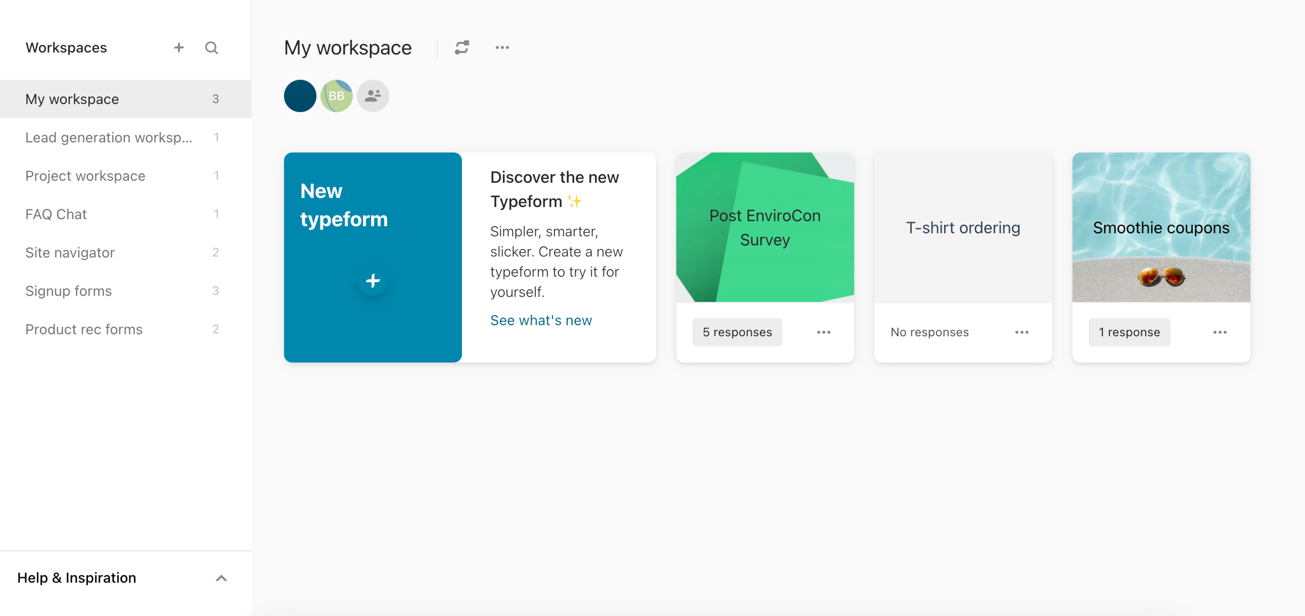Select My workspace in the sidebar
The width and height of the screenshot is (1305, 616).
(x=126, y=99)
